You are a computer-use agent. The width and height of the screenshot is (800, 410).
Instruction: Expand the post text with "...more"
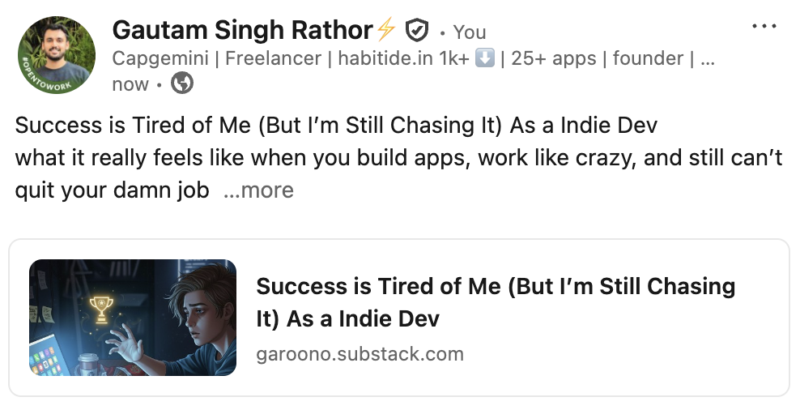point(257,190)
